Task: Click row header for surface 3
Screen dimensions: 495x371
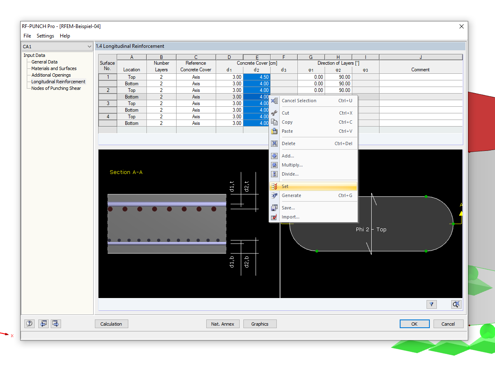Action: click(108, 103)
